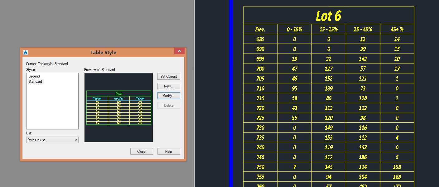Click elevation cell 750
Viewport: 439px width, 187px height.
260,167
